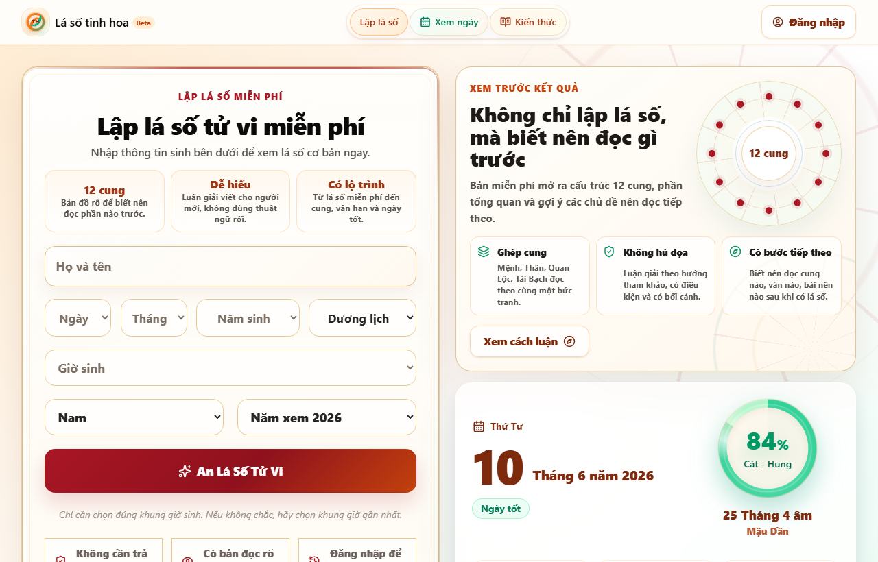This screenshot has height=562, width=878.
Task: Click the layers icon next to Ghép cung
Action: 484,252
